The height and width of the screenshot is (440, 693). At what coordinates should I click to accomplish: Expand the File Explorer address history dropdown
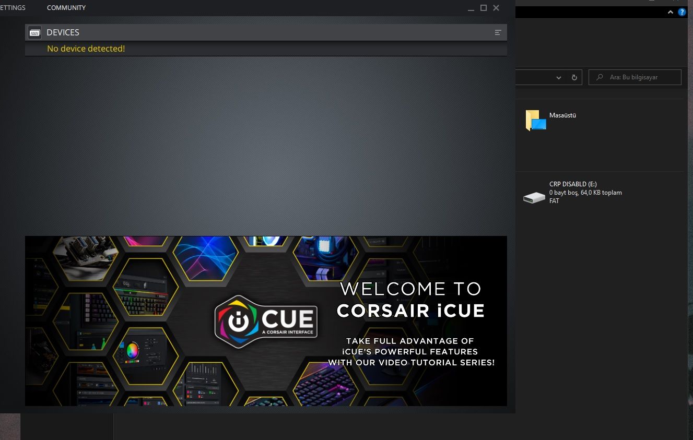pos(559,77)
